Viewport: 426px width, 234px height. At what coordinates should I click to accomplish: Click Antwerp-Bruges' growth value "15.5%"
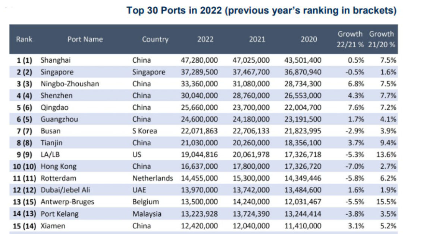coord(386,202)
